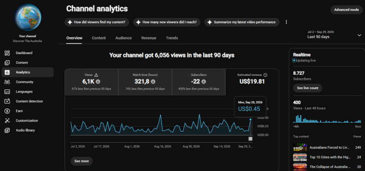Viewport: 365px width, 171px height.
Task: Open the three-dot more options menu
Action: click(286, 22)
